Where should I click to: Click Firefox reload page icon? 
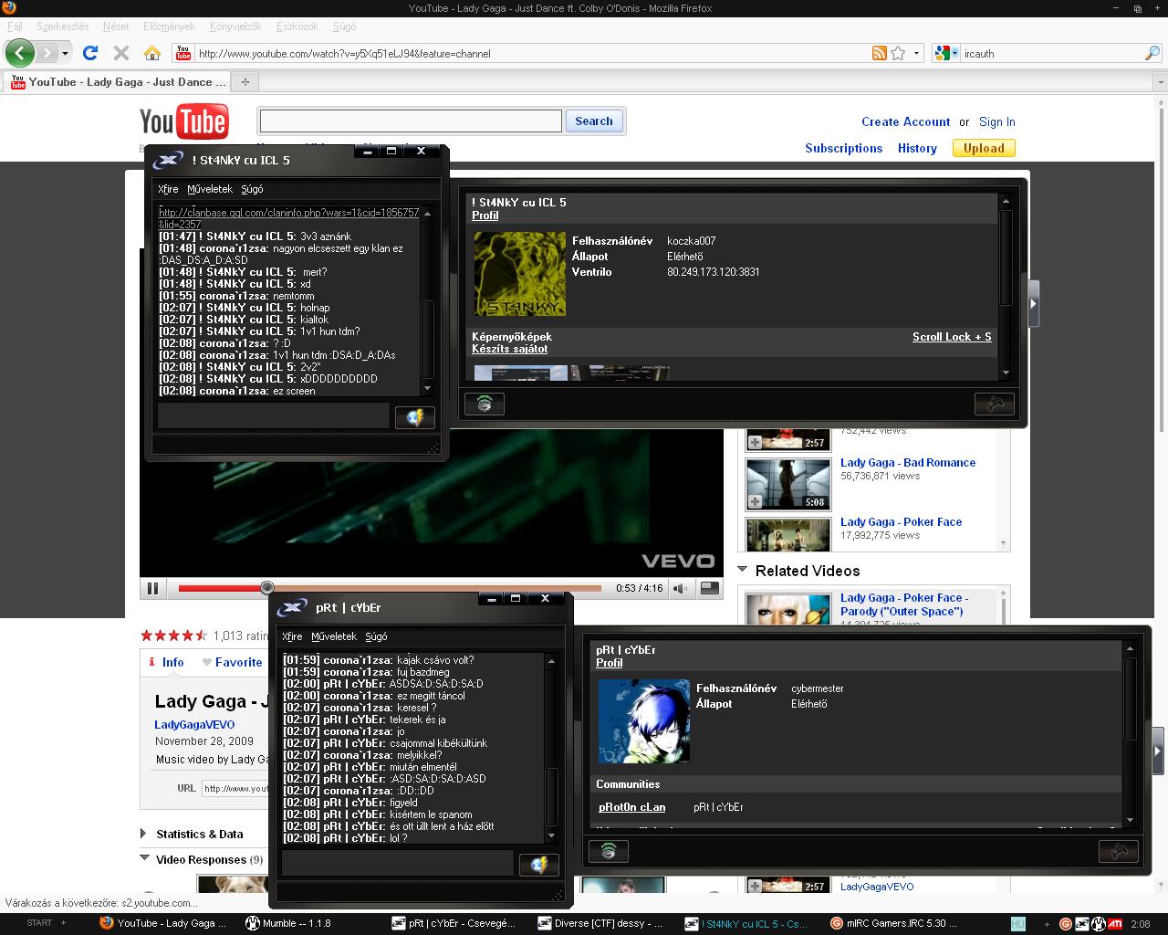pyautogui.click(x=90, y=53)
